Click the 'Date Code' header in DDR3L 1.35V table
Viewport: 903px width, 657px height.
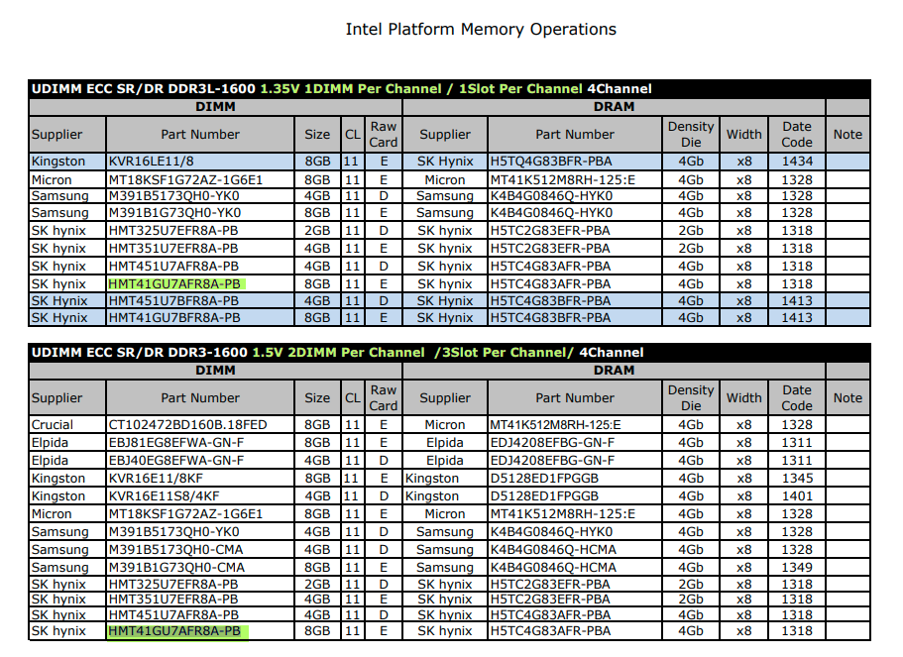797,134
